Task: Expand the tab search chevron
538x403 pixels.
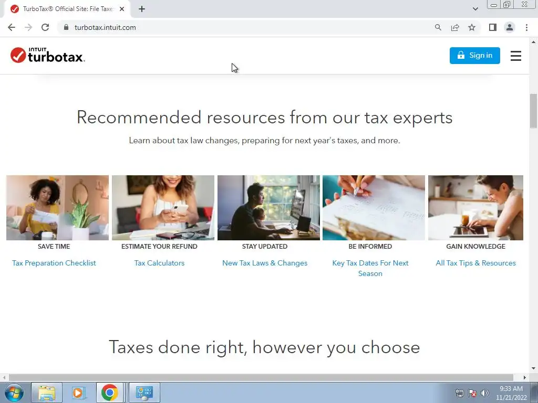Action: (475, 9)
